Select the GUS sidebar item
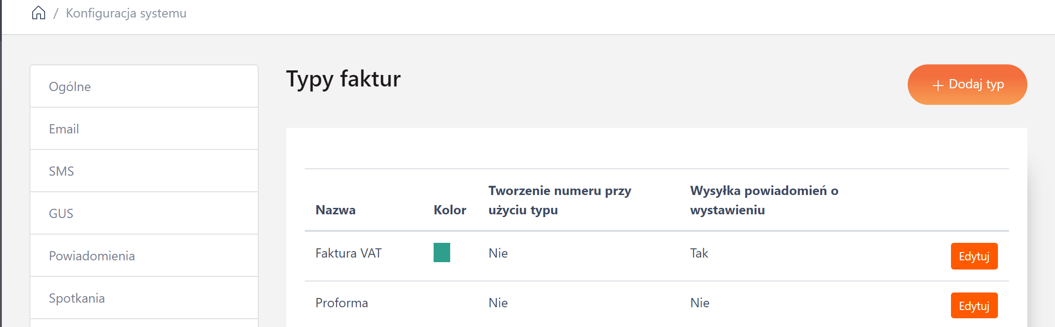The width and height of the screenshot is (1055, 327). [x=144, y=213]
